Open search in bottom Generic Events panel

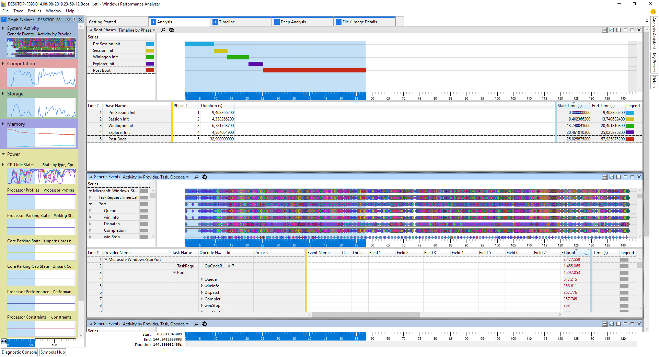click(197, 324)
